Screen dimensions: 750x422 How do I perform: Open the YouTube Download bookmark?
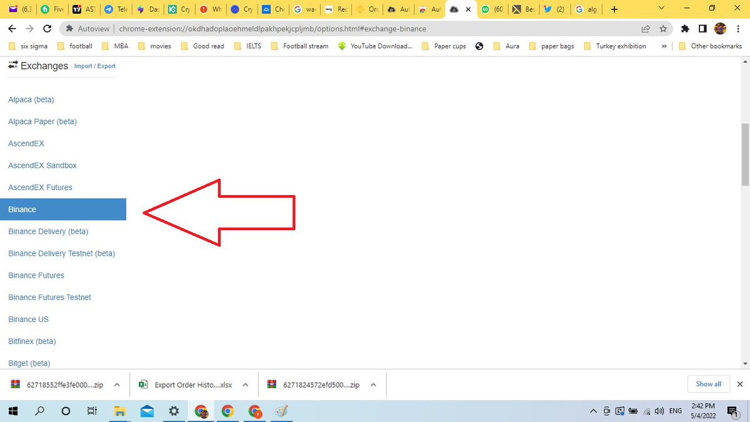click(375, 46)
